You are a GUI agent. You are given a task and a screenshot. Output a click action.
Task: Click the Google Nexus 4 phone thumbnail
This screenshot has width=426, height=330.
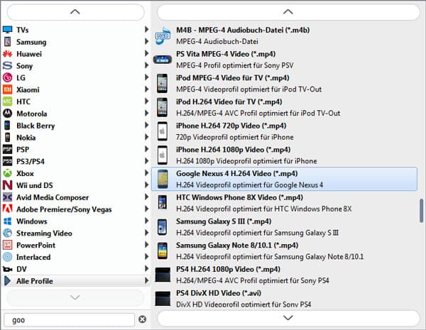pos(163,179)
